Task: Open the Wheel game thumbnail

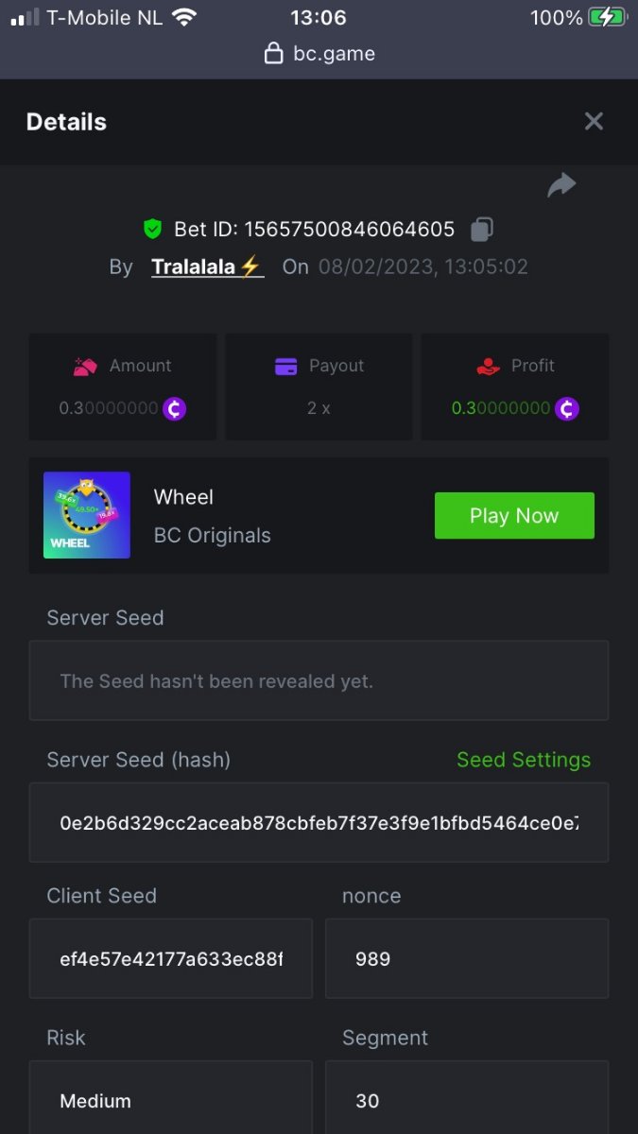Action: [87, 515]
